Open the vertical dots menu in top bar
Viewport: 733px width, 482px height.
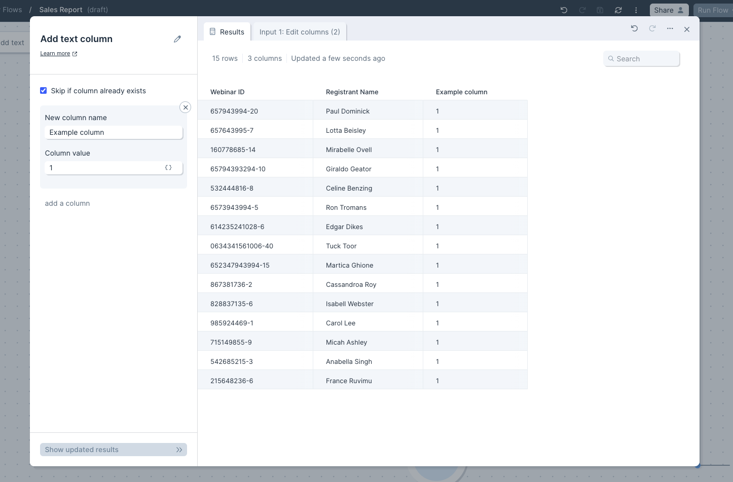[x=636, y=10]
